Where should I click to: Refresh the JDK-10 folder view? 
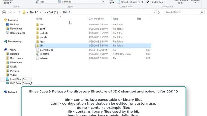[159, 12]
